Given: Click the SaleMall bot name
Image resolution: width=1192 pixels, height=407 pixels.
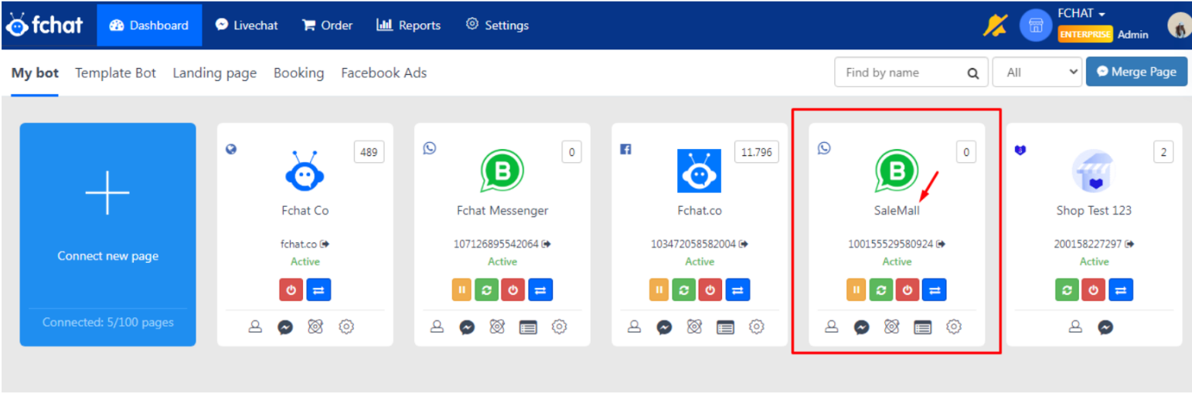Looking at the screenshot, I should [x=897, y=210].
